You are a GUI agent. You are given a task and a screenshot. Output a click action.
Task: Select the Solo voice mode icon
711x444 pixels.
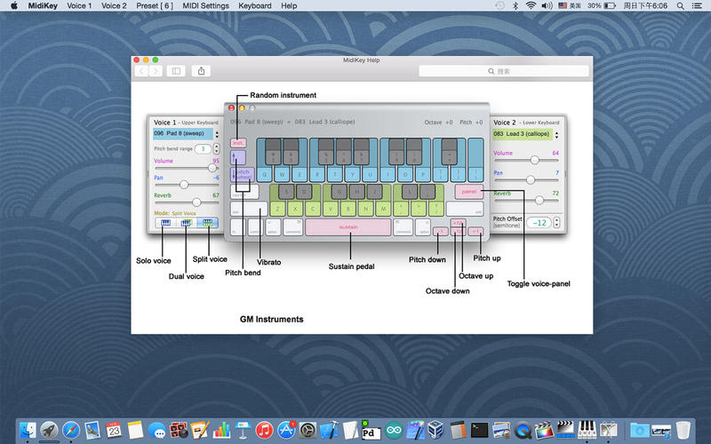point(166,223)
